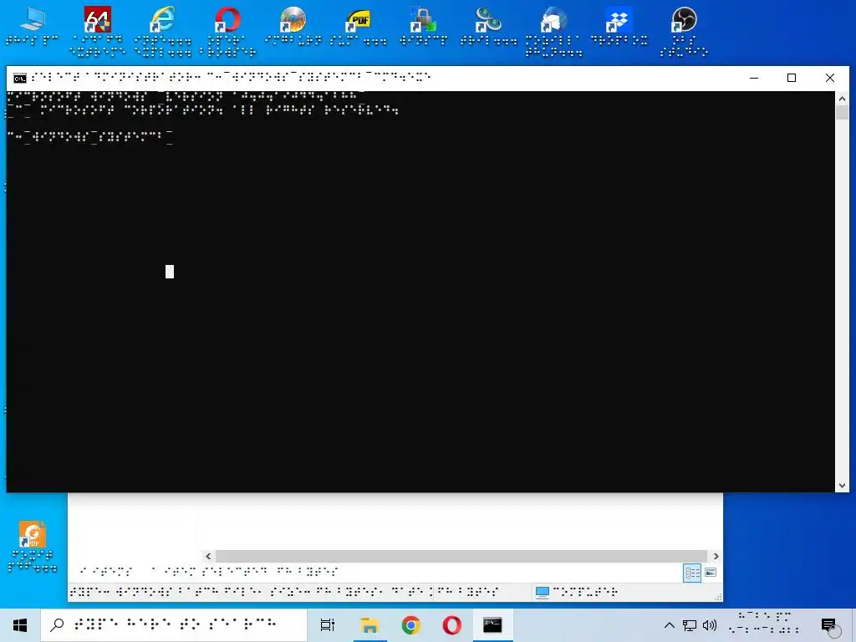
Task: Open the Windows Start menu
Action: click(20, 625)
